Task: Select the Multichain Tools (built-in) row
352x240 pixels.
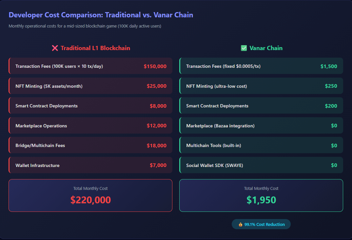Action: coord(261,145)
